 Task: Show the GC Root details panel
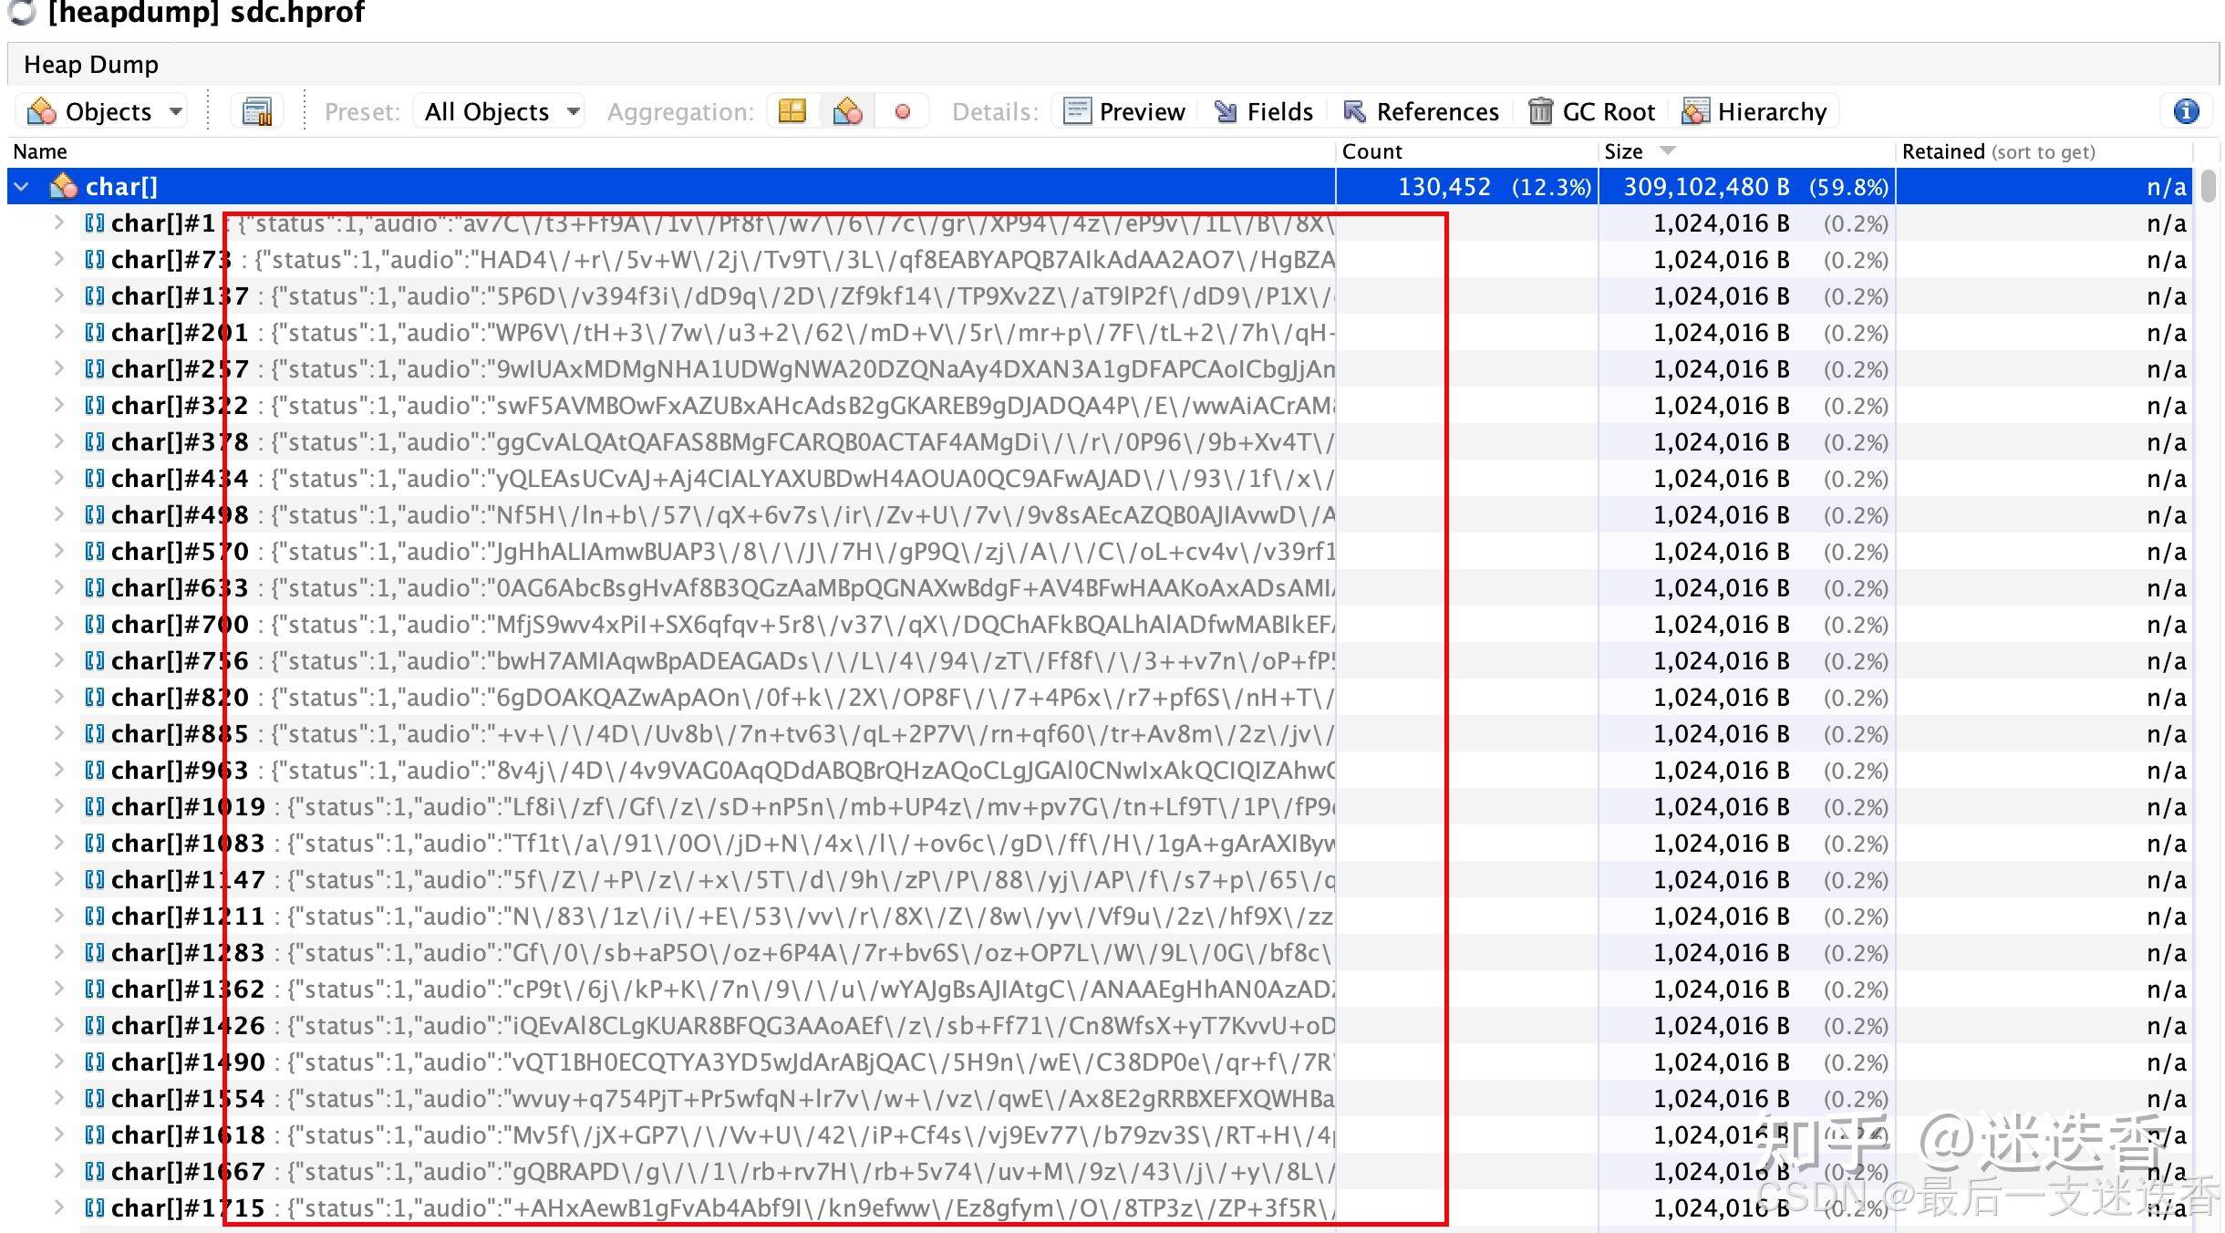tap(1592, 111)
